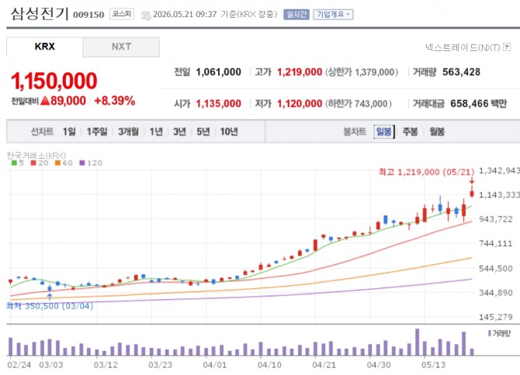Image resolution: width=520 pixels, height=375 pixels.
Task: Click the 거래량 value 563,428
Action: (461, 72)
